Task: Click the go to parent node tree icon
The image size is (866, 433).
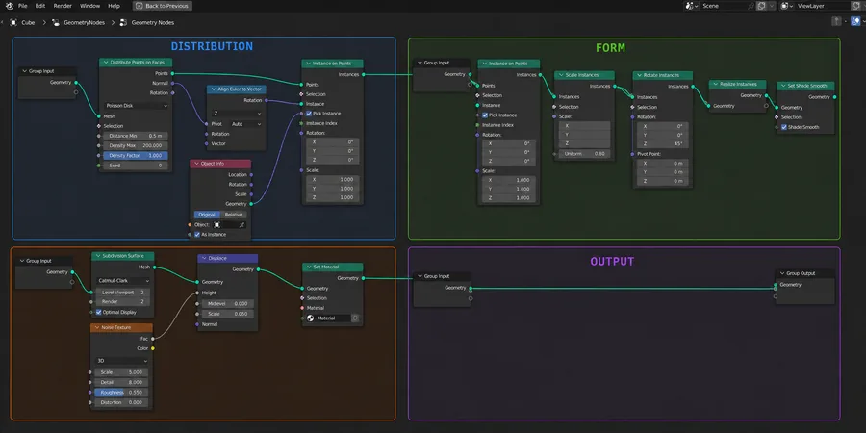Action: (837, 21)
